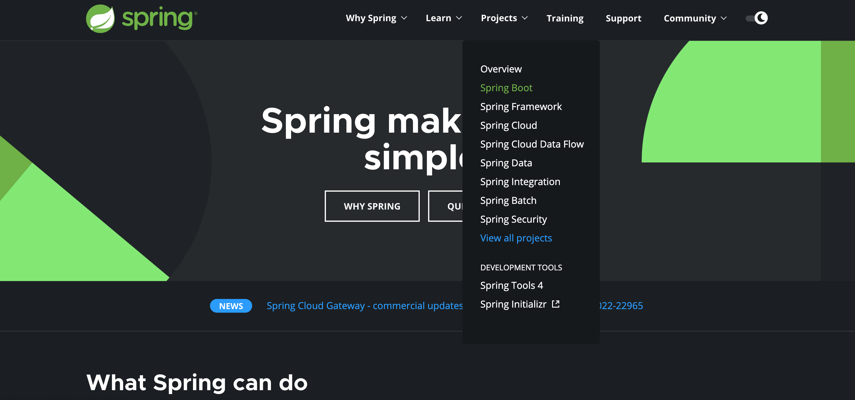Open the Support page

tap(624, 18)
